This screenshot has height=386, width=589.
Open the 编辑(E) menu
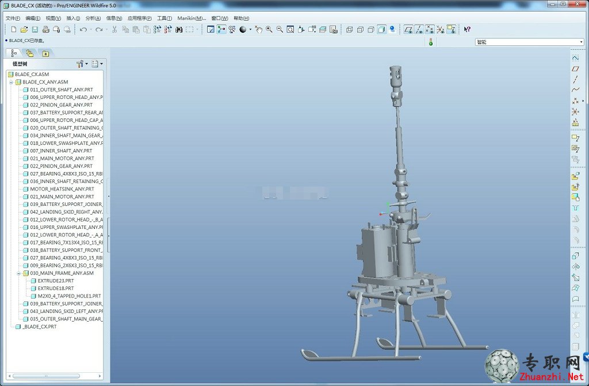(x=33, y=18)
